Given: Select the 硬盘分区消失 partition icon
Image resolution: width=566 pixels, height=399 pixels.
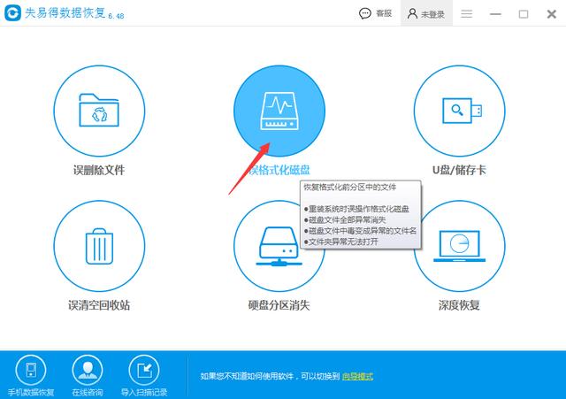Looking at the screenshot, I should pos(279,246).
